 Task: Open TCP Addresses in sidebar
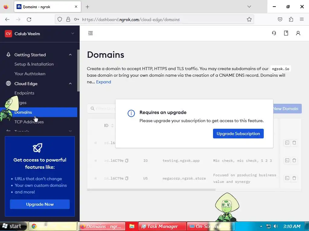pyautogui.click(x=29, y=122)
